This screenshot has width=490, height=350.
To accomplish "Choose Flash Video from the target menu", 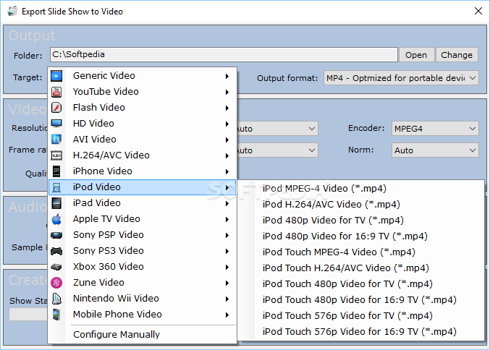I will pyautogui.click(x=143, y=108).
